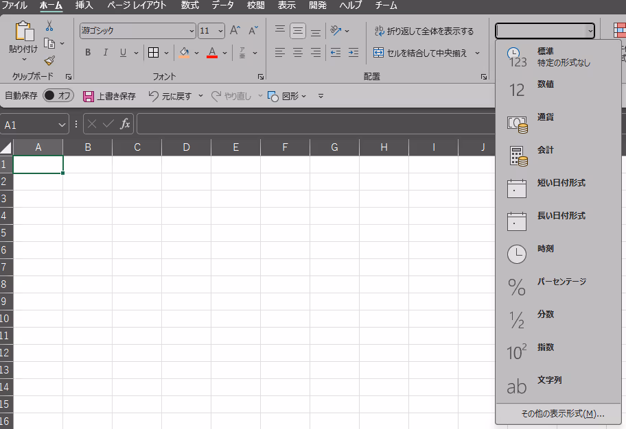
Task: Click 元に戻す undo button
Action: pyautogui.click(x=170, y=96)
